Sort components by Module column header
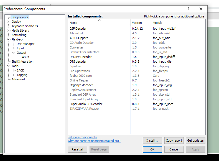The image size is (219, 161). [172, 23]
